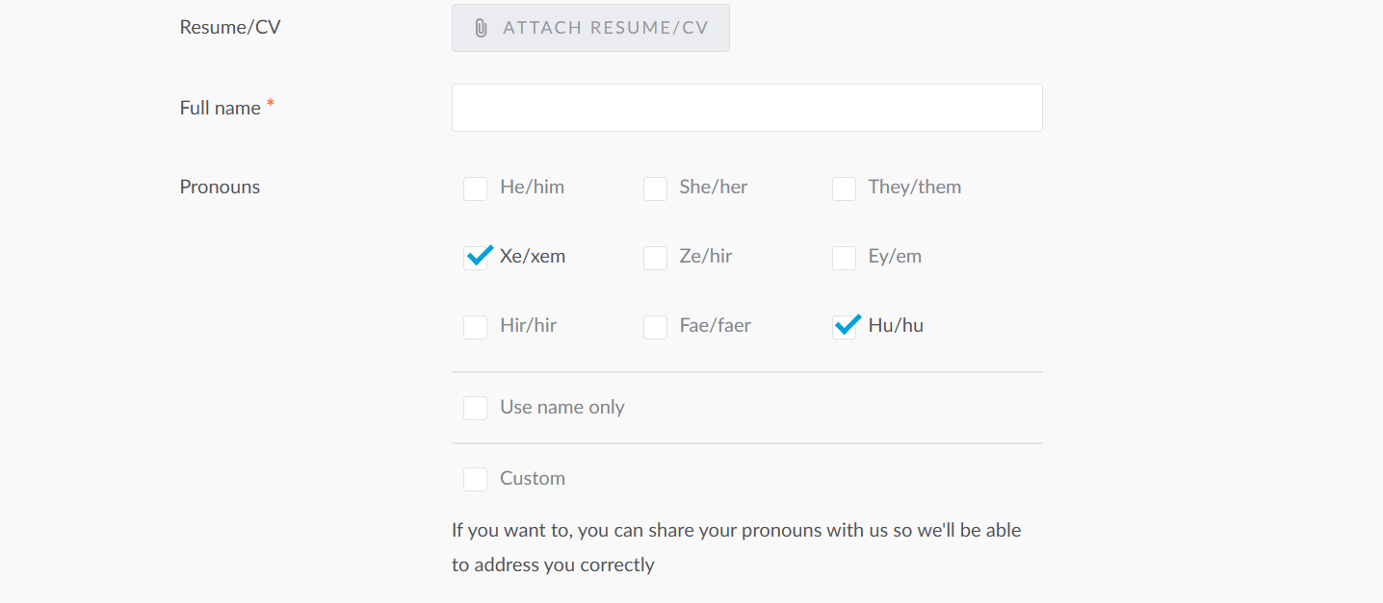Check the Custom pronoun checkbox
The image size is (1383, 603).
[475, 478]
